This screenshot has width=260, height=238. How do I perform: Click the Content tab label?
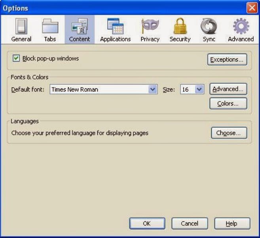[80, 39]
